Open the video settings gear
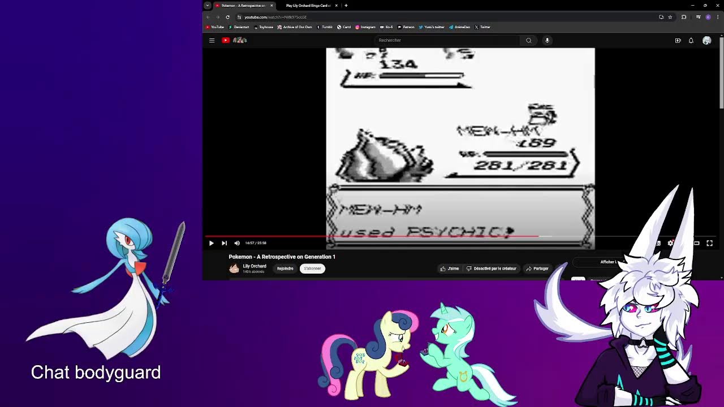This screenshot has width=724, height=407. (x=671, y=243)
